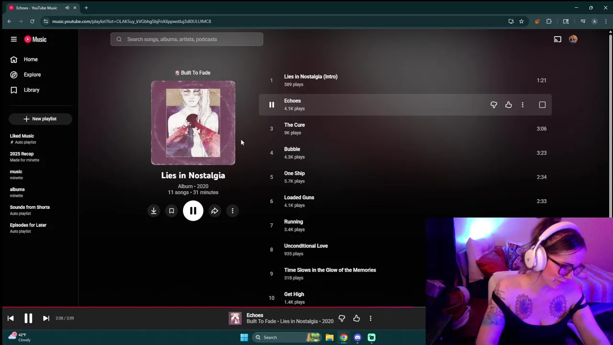Open Chrome menu three dots
The image size is (613, 345).
[605, 21]
